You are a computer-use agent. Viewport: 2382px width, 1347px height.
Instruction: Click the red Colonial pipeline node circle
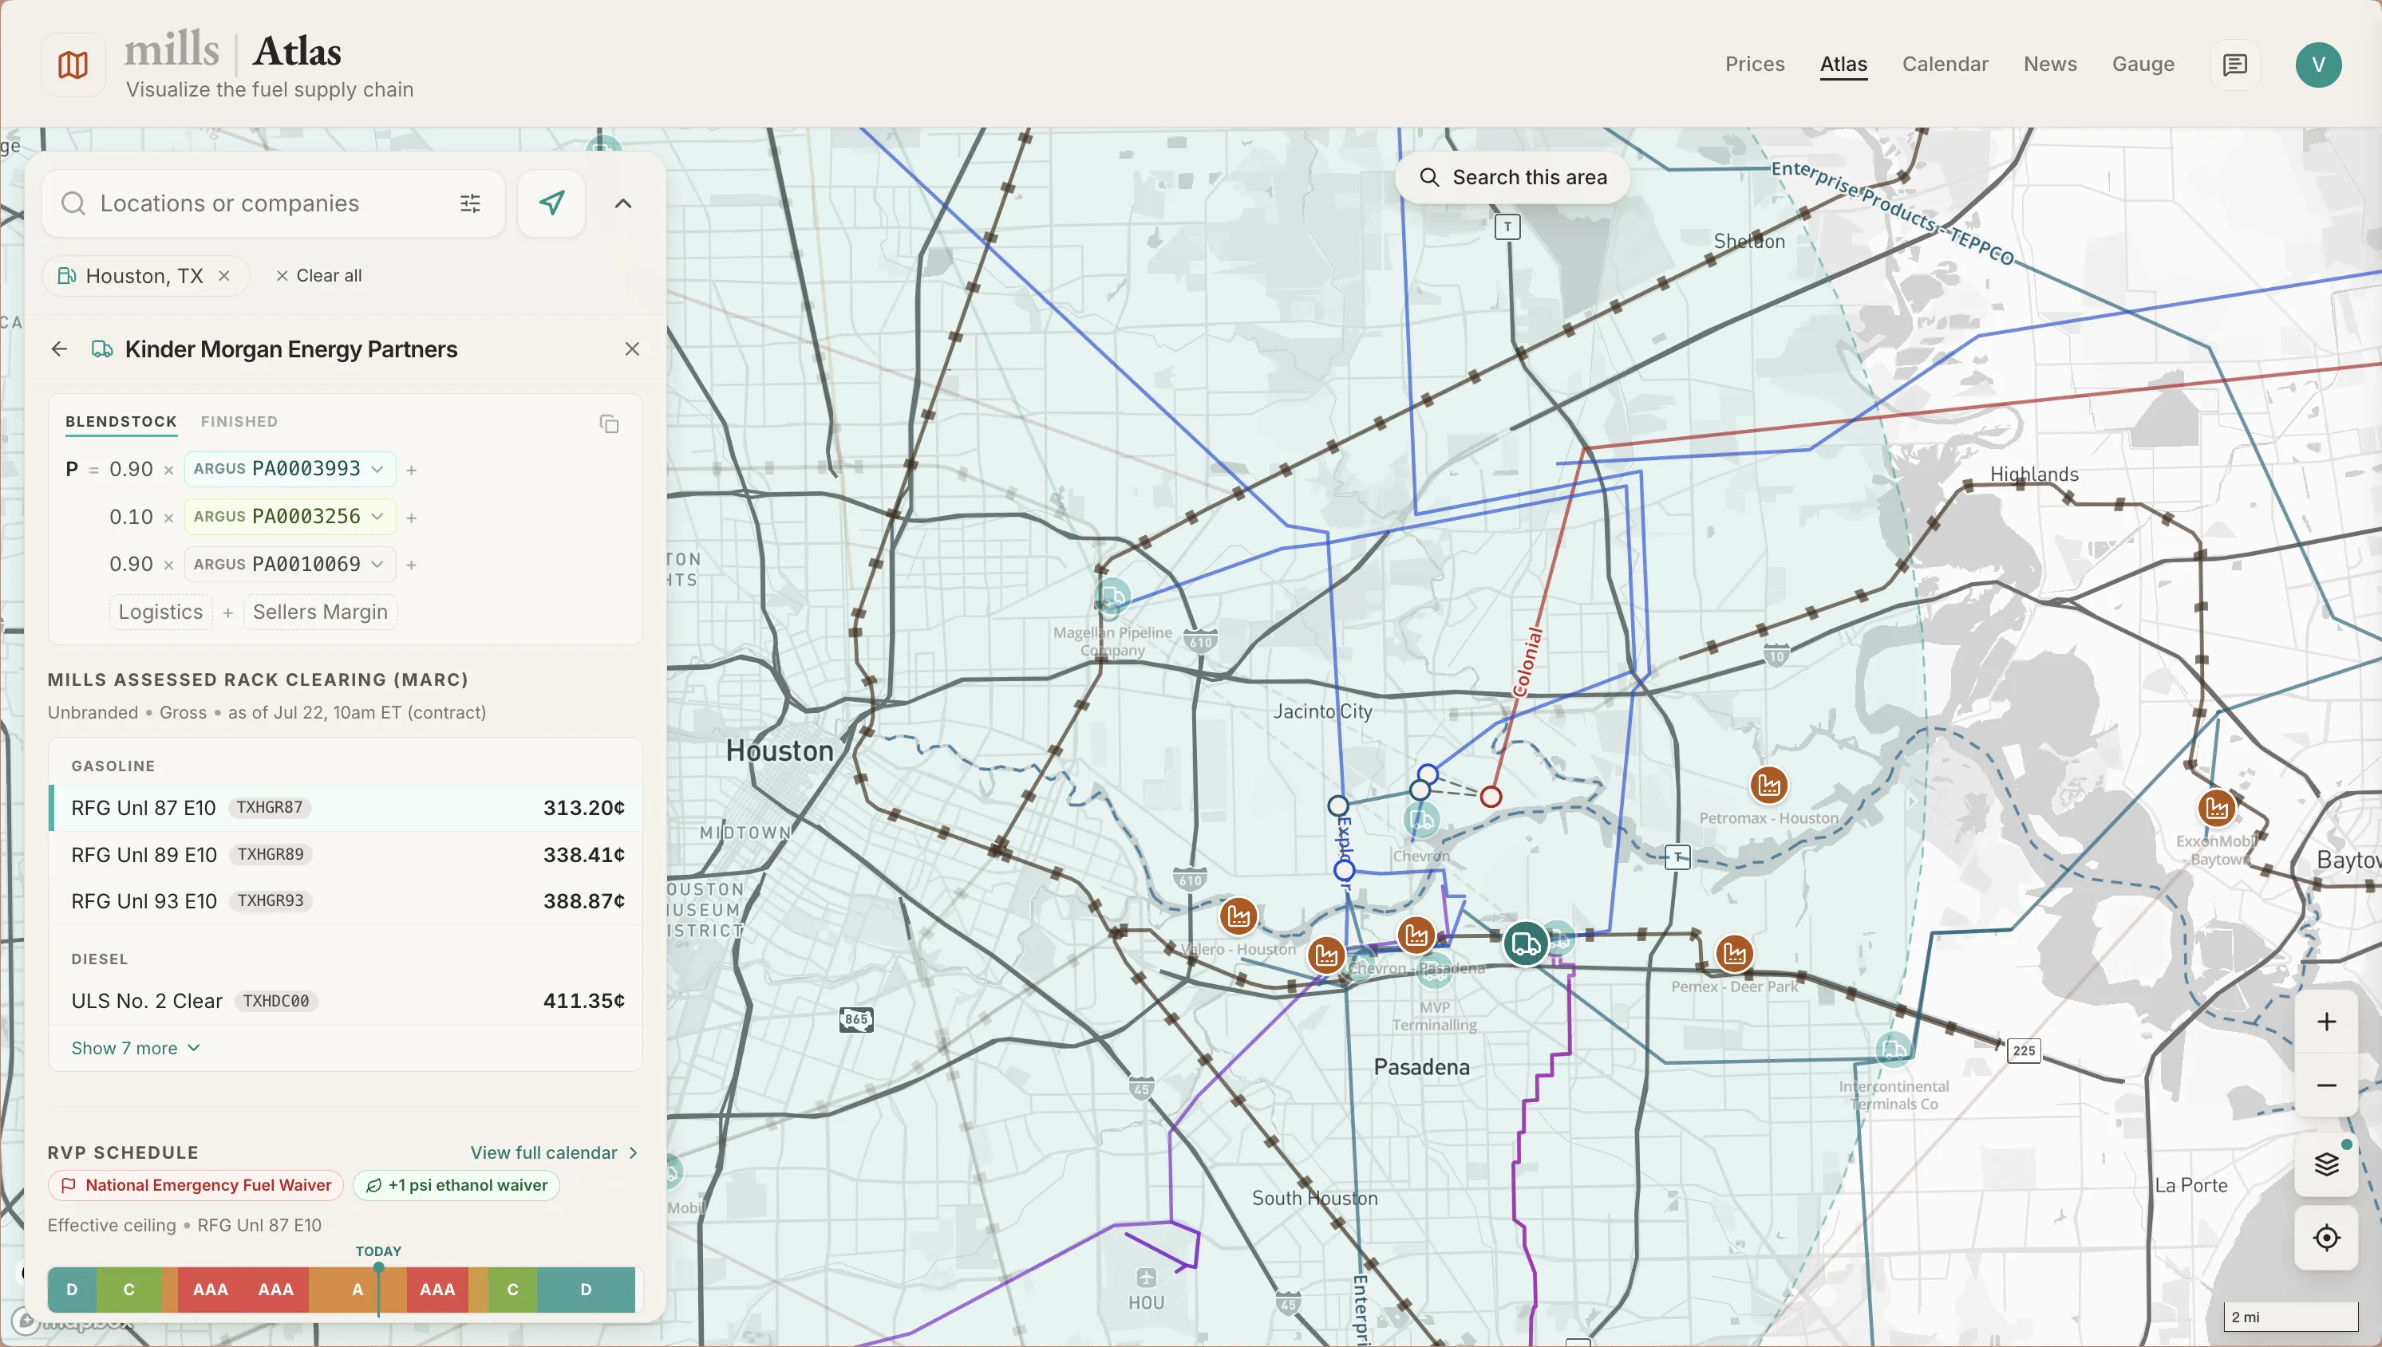pyautogui.click(x=1491, y=797)
